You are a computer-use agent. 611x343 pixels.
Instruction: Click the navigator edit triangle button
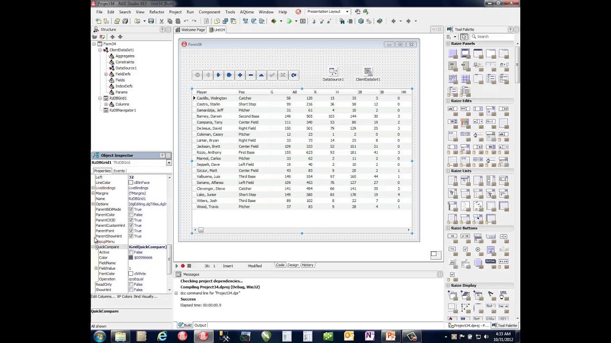[x=261, y=75]
